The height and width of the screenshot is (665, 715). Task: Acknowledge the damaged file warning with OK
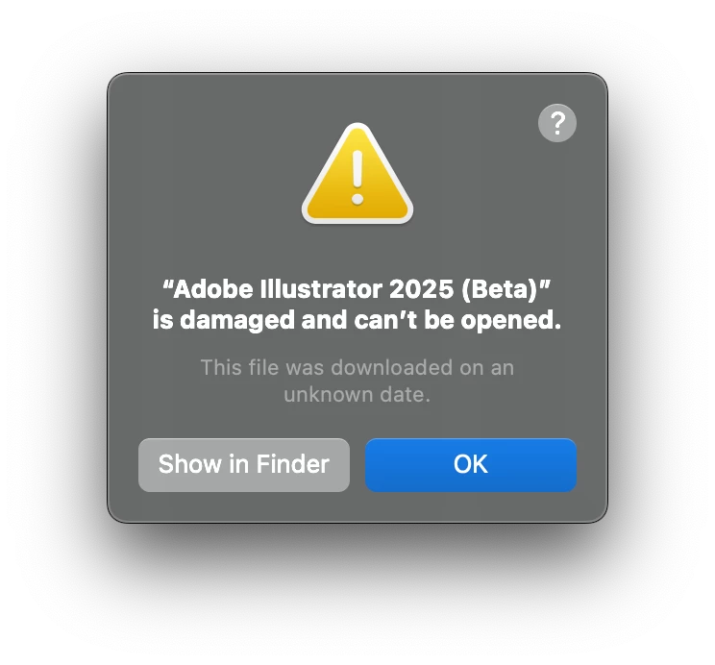(471, 465)
